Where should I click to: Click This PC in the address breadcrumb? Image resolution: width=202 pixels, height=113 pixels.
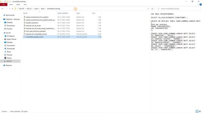pos(21,9)
